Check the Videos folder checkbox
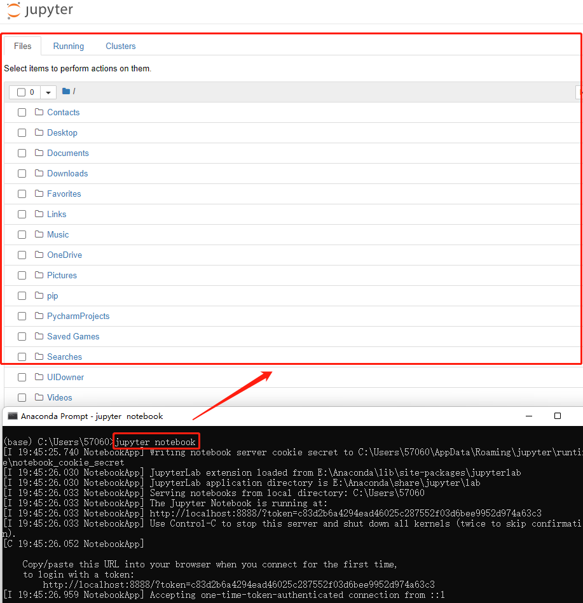The image size is (583, 603). [x=22, y=397]
